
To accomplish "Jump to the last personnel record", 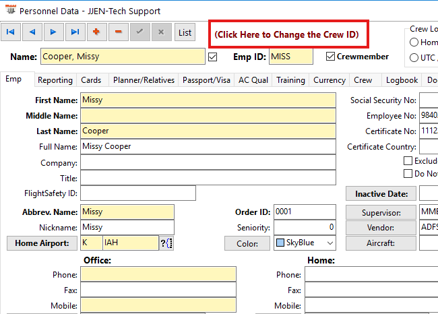I will click(x=75, y=32).
